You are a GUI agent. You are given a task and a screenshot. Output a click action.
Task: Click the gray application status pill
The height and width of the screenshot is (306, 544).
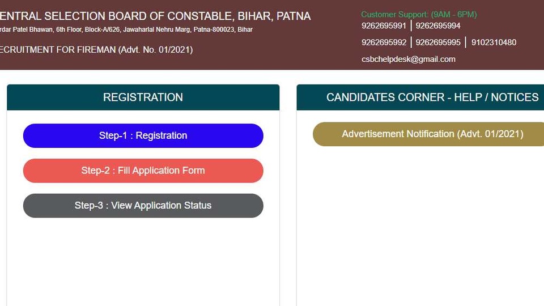click(x=143, y=206)
